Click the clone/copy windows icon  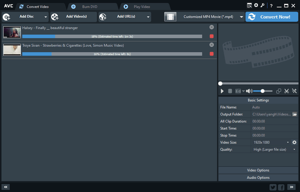[x=279, y=91]
